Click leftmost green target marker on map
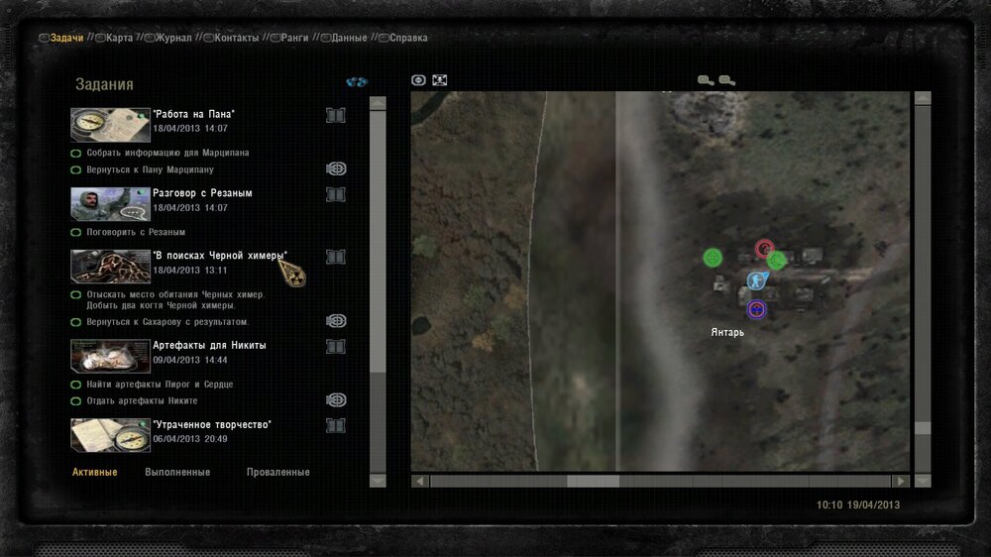Viewport: 991px width, 557px height. [x=713, y=258]
